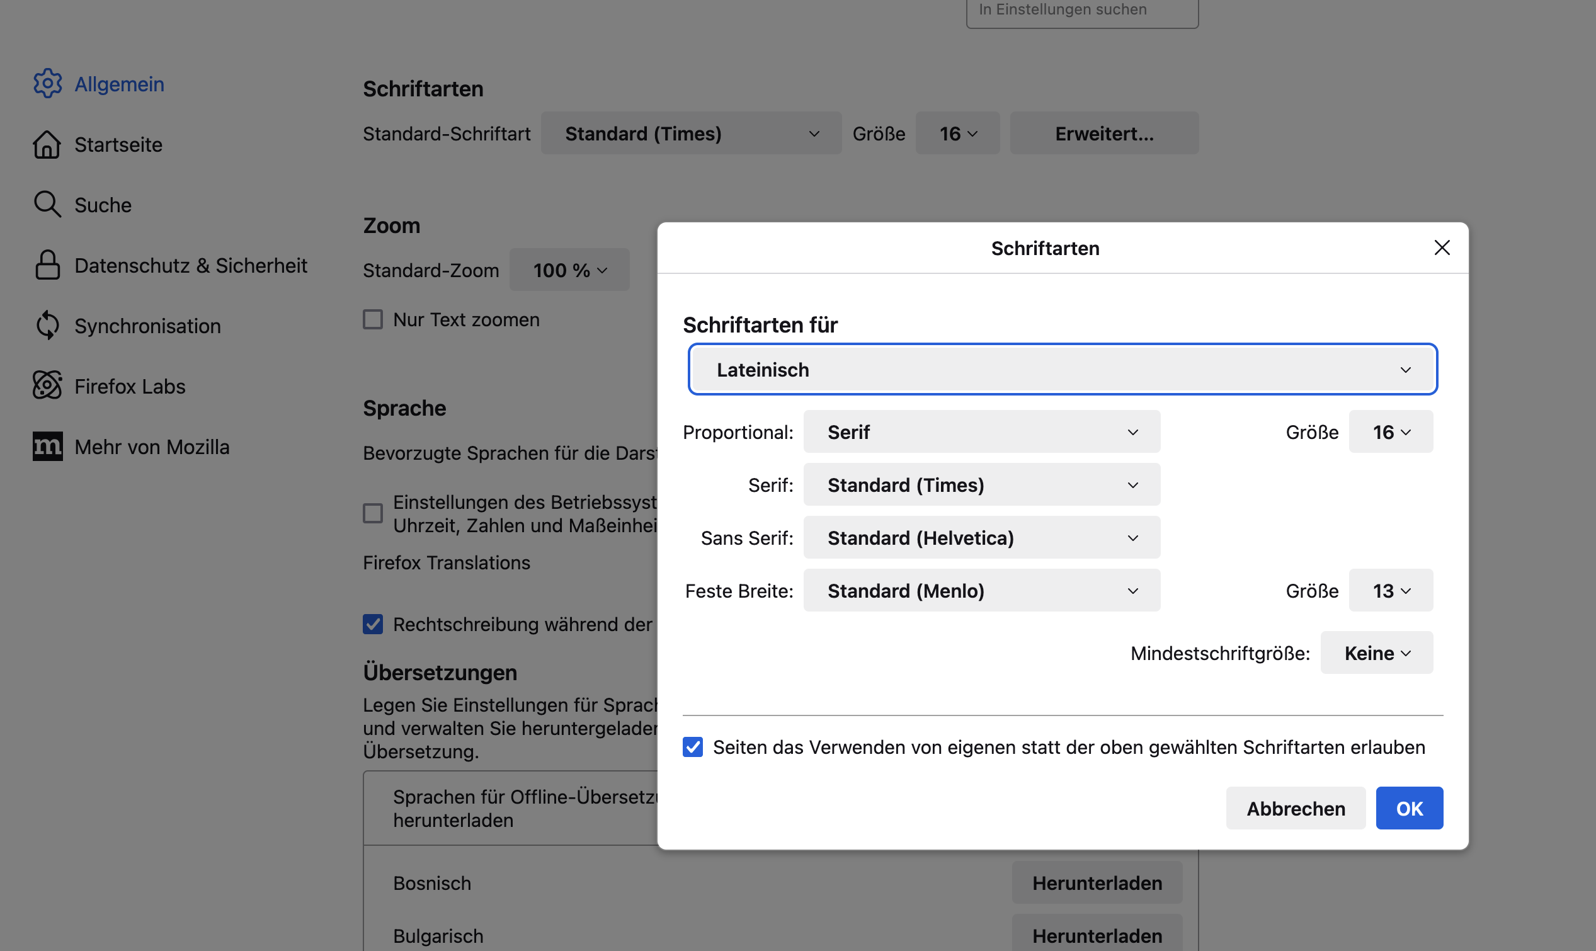This screenshot has height=951, width=1596.
Task: Enable 'Nur Text zoomen' checkbox
Action: [x=373, y=319]
